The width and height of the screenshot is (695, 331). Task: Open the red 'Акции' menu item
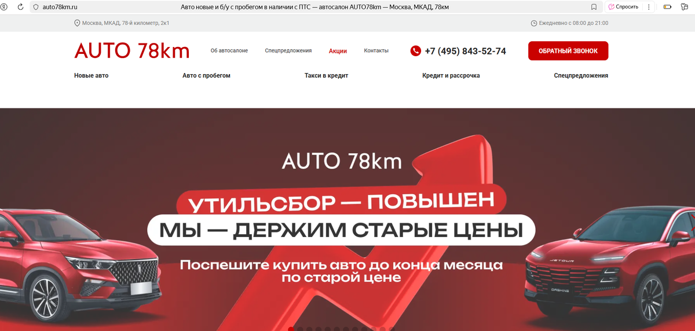coord(338,51)
